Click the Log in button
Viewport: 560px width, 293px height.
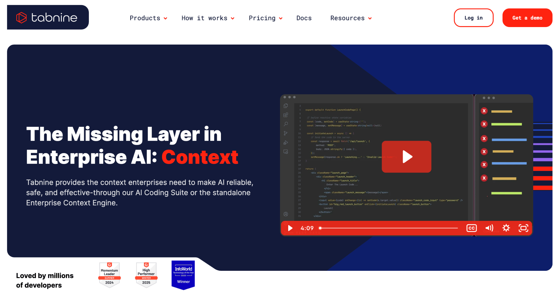474,18
